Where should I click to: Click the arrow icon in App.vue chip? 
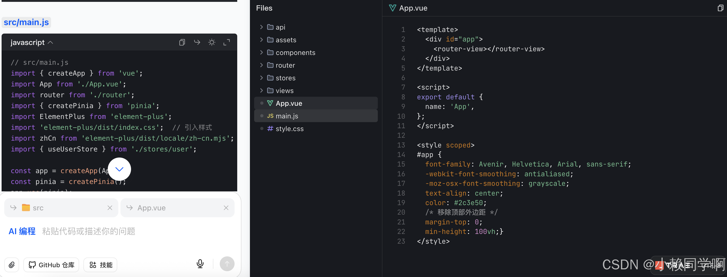[129, 208]
